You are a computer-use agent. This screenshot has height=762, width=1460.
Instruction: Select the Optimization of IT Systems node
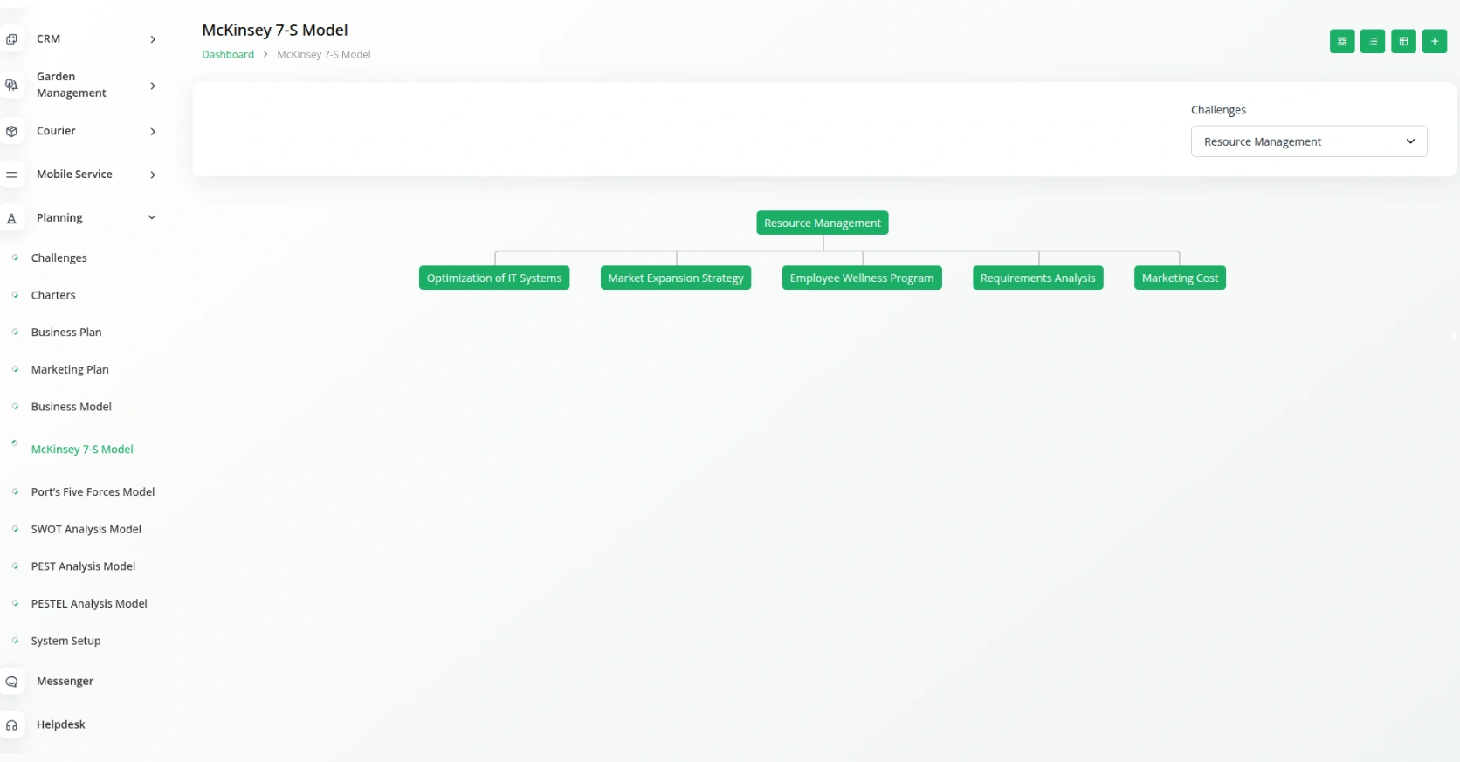click(494, 278)
